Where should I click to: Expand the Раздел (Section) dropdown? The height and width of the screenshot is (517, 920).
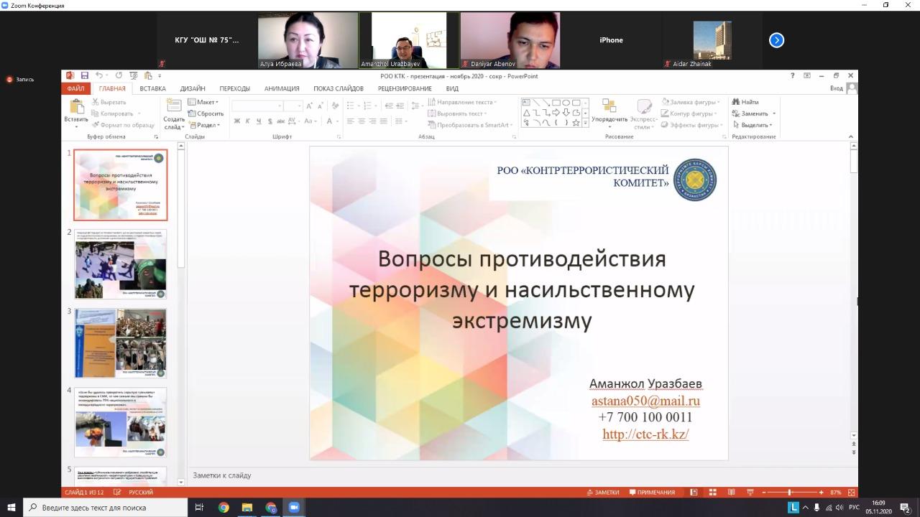coord(204,125)
